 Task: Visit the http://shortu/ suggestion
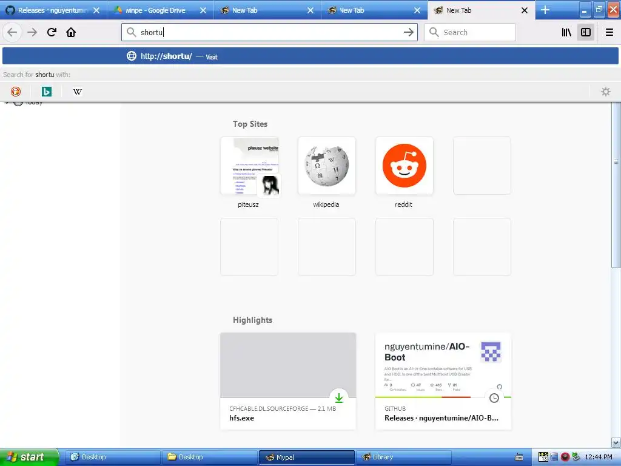(x=310, y=56)
